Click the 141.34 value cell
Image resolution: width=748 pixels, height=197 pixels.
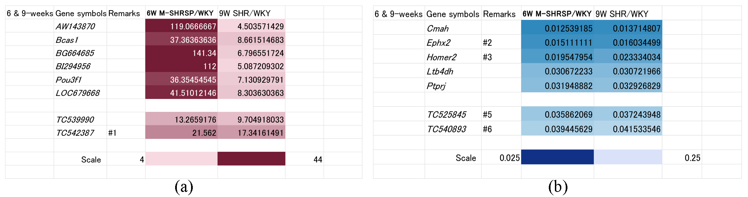[181, 53]
